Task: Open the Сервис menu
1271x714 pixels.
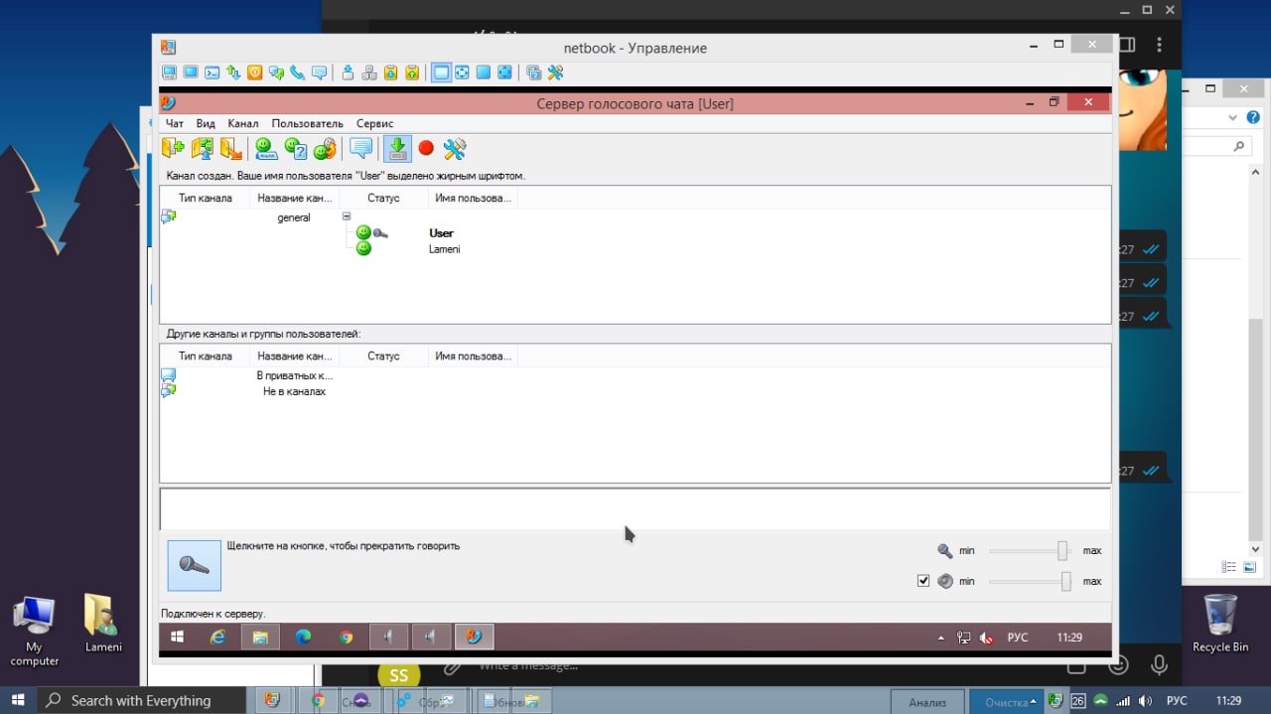Action: pos(375,124)
